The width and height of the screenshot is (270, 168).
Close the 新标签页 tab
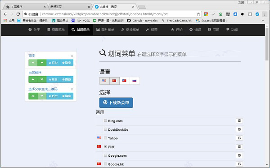point(89,7)
